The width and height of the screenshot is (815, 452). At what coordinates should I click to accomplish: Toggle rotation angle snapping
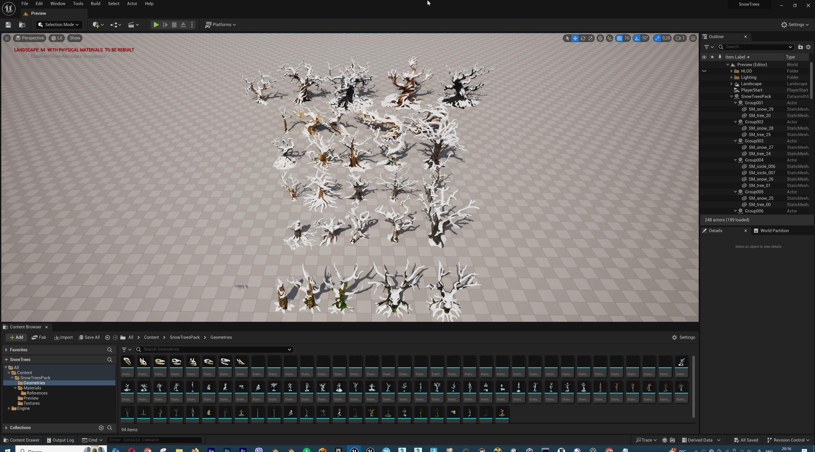637,38
